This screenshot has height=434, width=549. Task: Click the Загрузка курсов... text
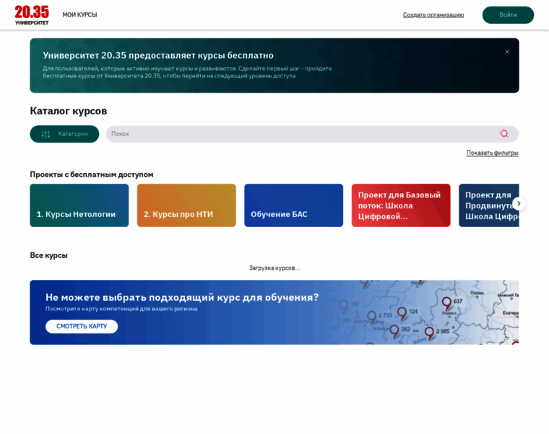click(x=274, y=268)
